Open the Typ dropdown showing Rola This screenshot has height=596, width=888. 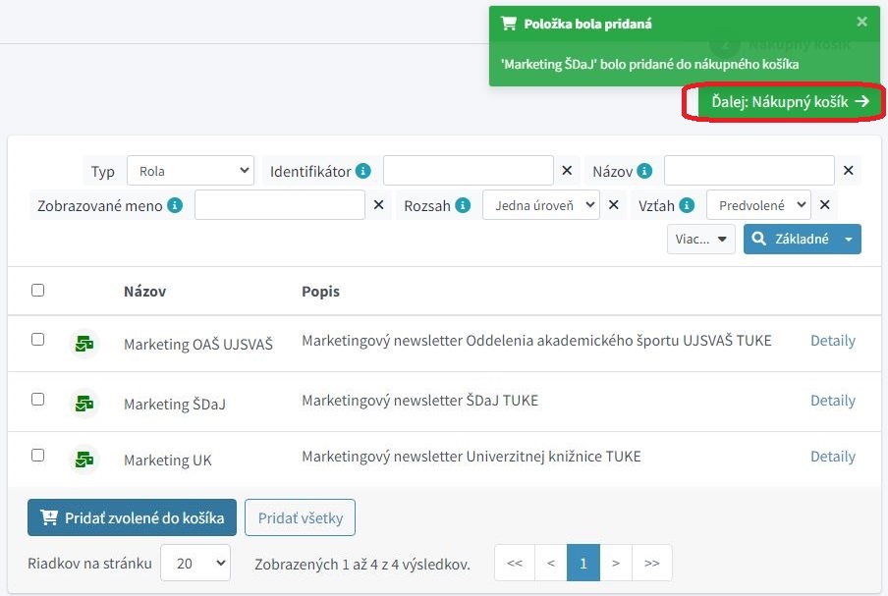click(191, 171)
